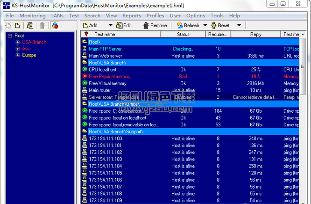Open the Add dropdown arrow
The image size is (311, 204).
[111, 25]
